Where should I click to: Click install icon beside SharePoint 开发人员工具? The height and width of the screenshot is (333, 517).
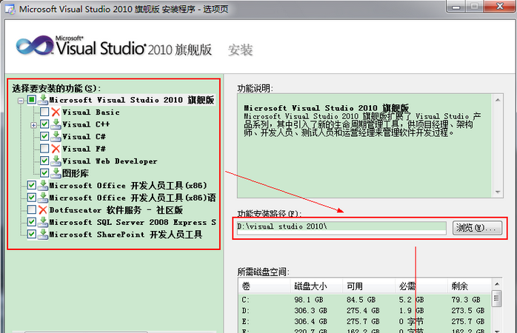pyautogui.click(x=43, y=234)
